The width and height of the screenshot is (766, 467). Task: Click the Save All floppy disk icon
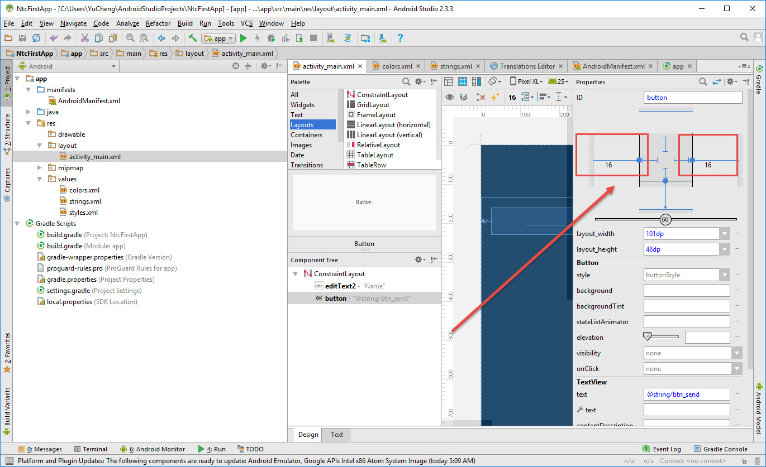(22, 38)
